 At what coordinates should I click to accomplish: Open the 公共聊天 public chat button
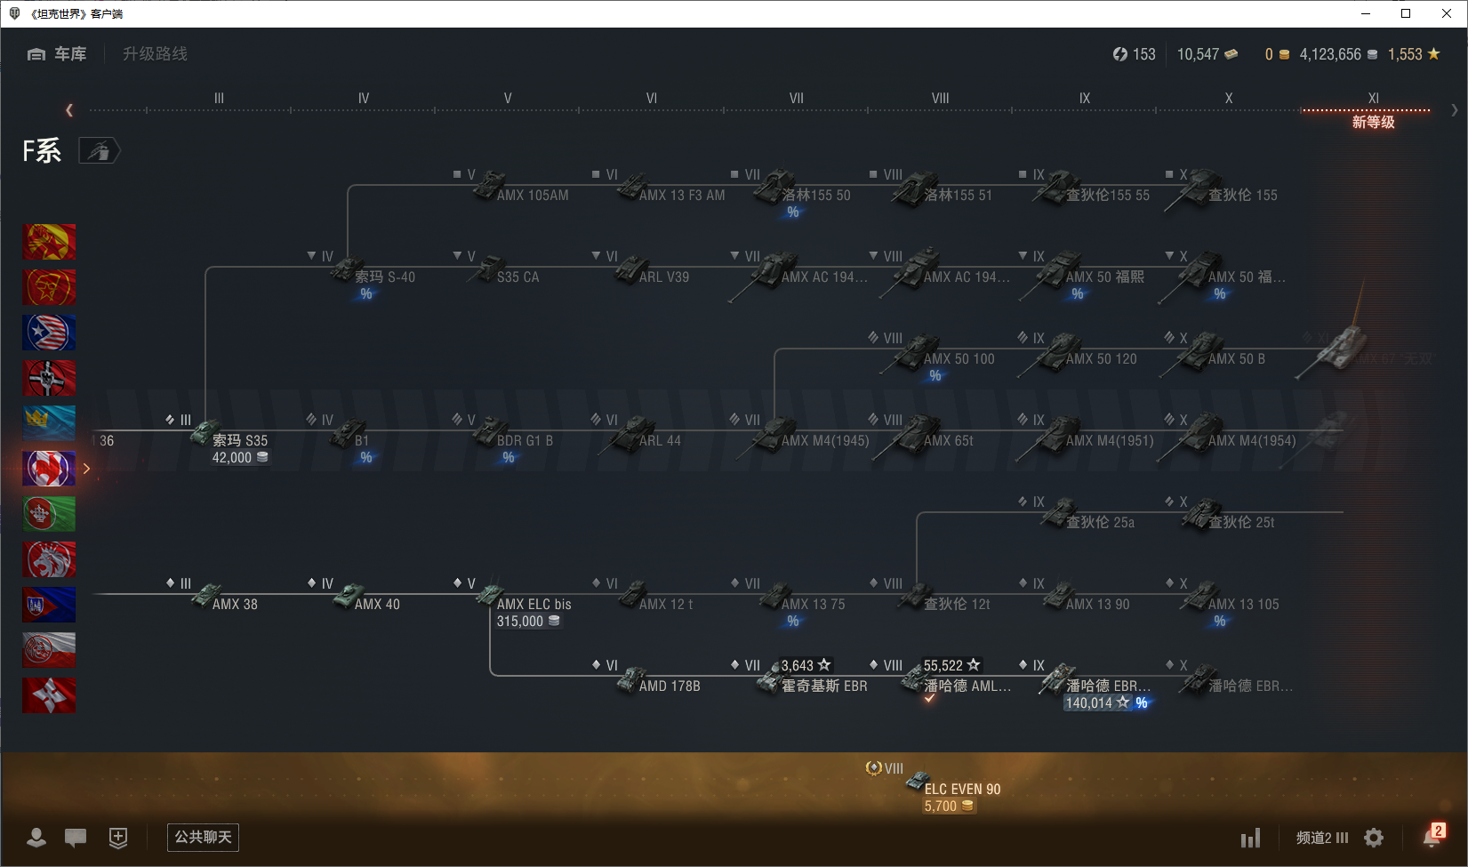tap(203, 837)
